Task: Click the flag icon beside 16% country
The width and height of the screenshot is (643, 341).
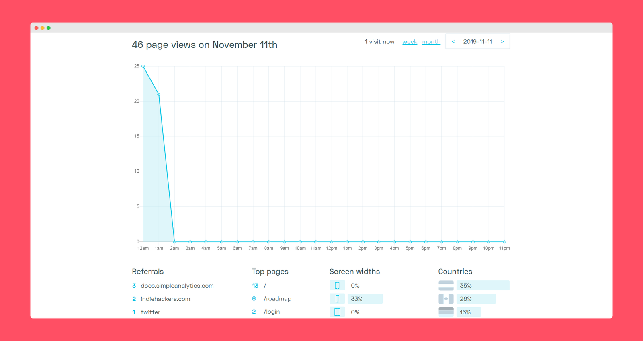Action: coord(446,312)
